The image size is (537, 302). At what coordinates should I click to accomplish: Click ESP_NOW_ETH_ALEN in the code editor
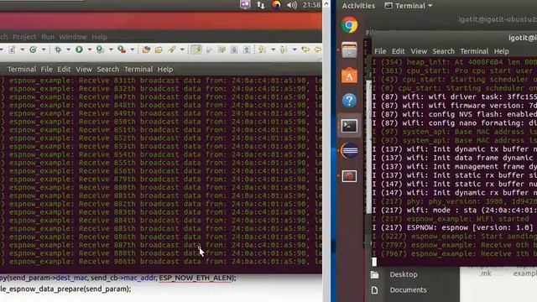196,278
